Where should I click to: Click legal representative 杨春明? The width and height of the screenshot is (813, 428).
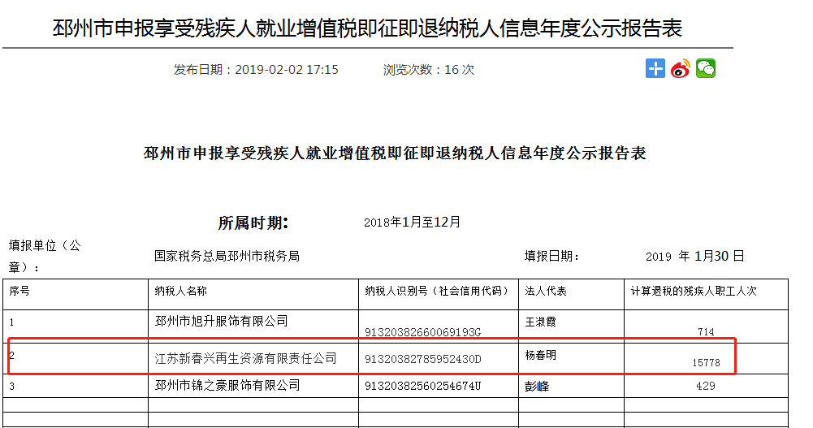pos(540,355)
